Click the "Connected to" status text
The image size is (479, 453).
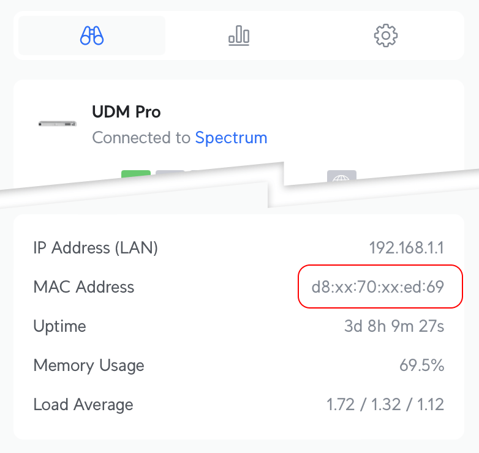141,138
